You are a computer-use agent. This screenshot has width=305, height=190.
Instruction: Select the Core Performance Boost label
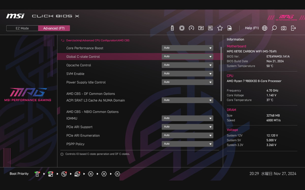pos(85,48)
